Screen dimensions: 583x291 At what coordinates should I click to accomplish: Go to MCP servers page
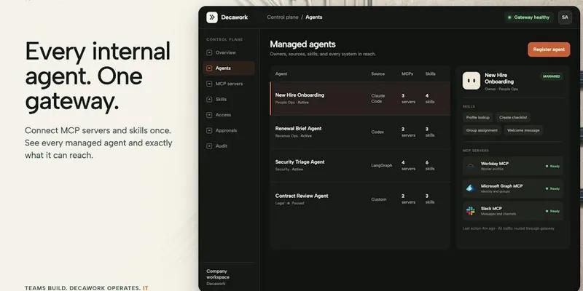pyautogui.click(x=229, y=84)
